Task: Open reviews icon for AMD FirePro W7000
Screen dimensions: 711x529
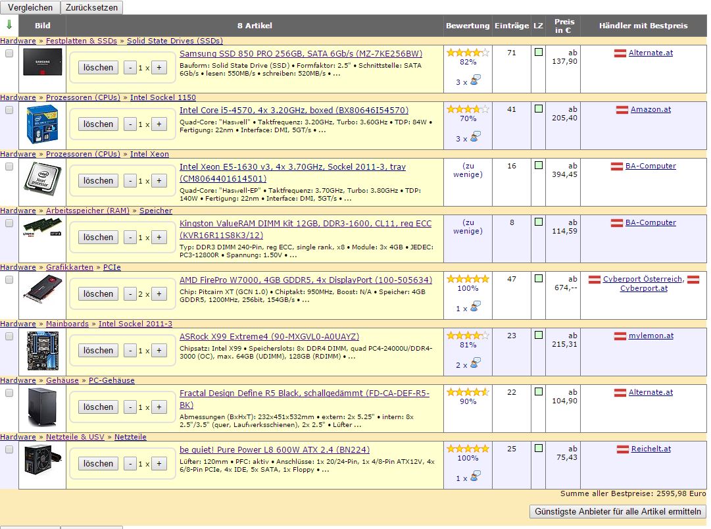Action: pyautogui.click(x=476, y=307)
